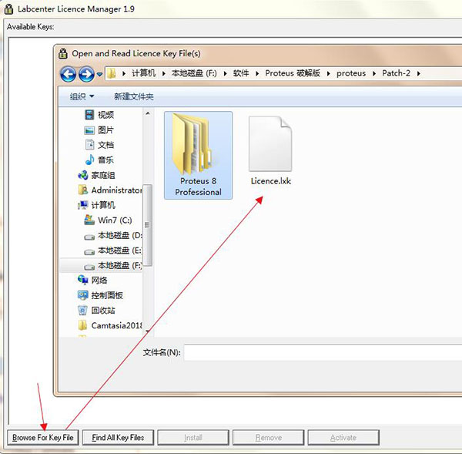Click the Back navigation arrow button
This screenshot has height=454, width=462.
tap(69, 74)
